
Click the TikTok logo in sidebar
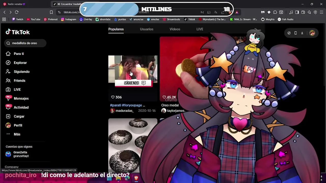18,32
